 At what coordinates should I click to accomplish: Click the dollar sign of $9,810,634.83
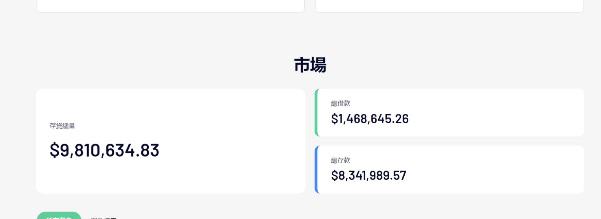point(54,150)
